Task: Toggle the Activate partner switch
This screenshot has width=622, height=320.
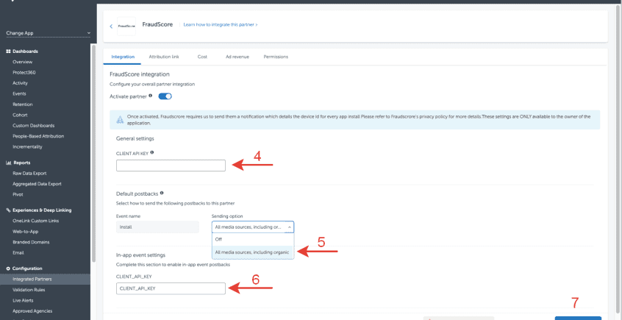Action: coord(165,96)
